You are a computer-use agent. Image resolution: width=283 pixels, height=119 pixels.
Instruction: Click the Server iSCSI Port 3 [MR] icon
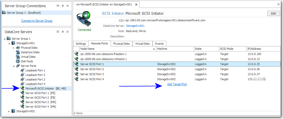coord(22,102)
